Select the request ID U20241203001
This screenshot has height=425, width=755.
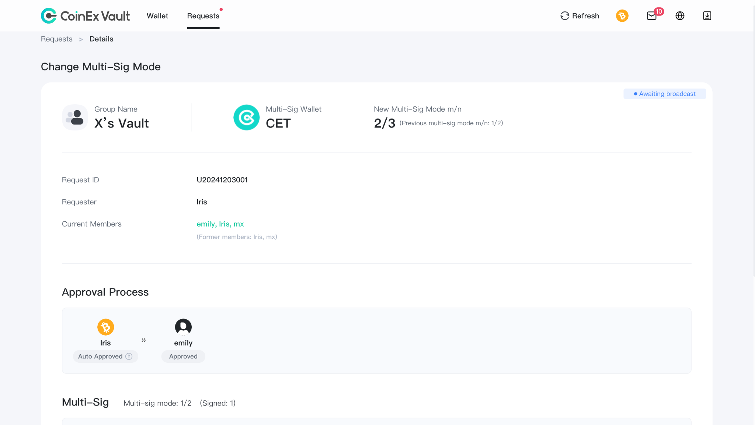pyautogui.click(x=222, y=180)
